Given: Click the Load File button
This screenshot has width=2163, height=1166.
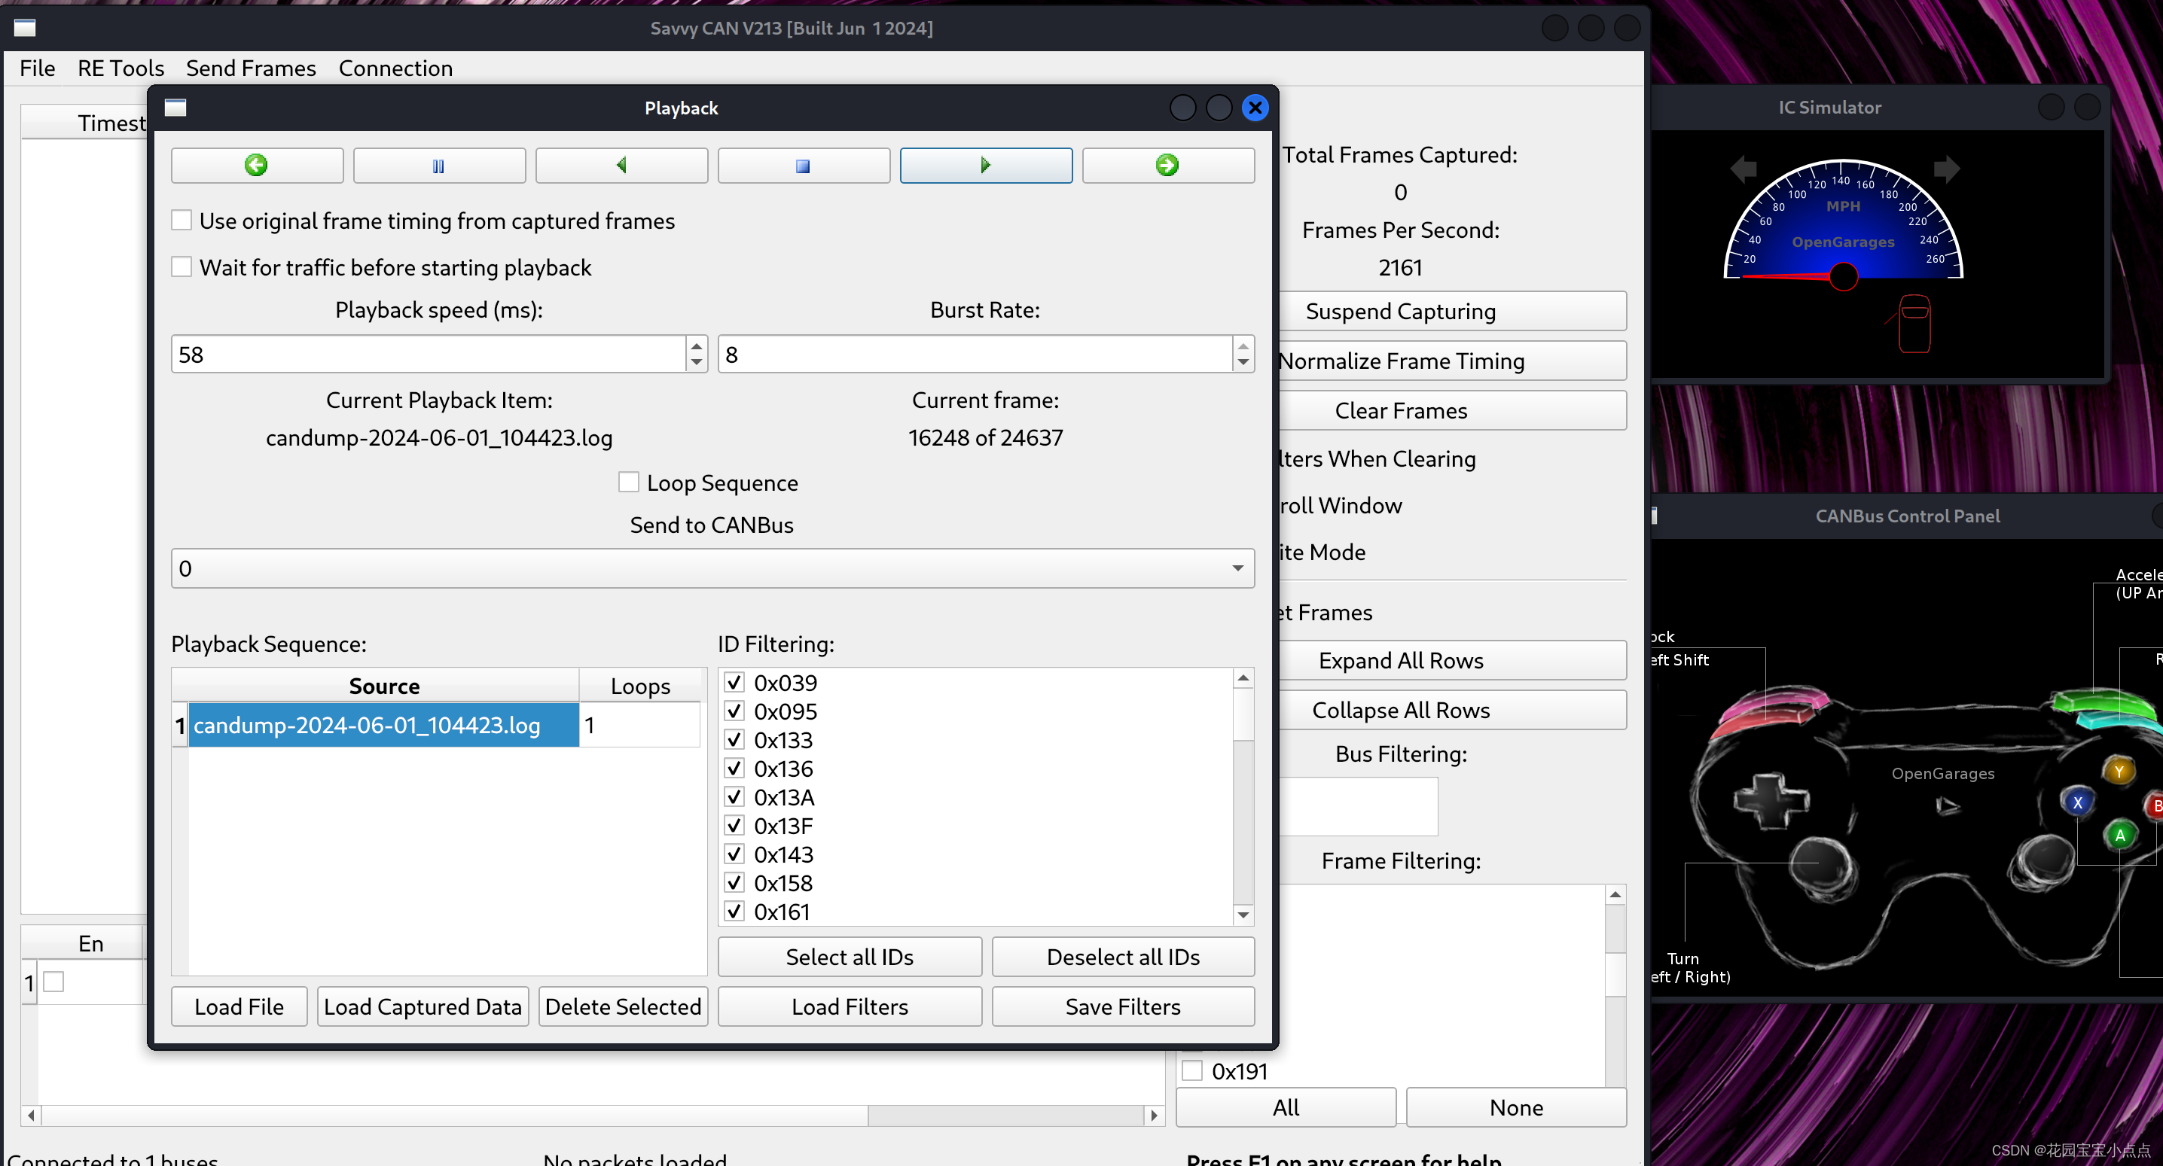Looking at the screenshot, I should [x=239, y=1006].
